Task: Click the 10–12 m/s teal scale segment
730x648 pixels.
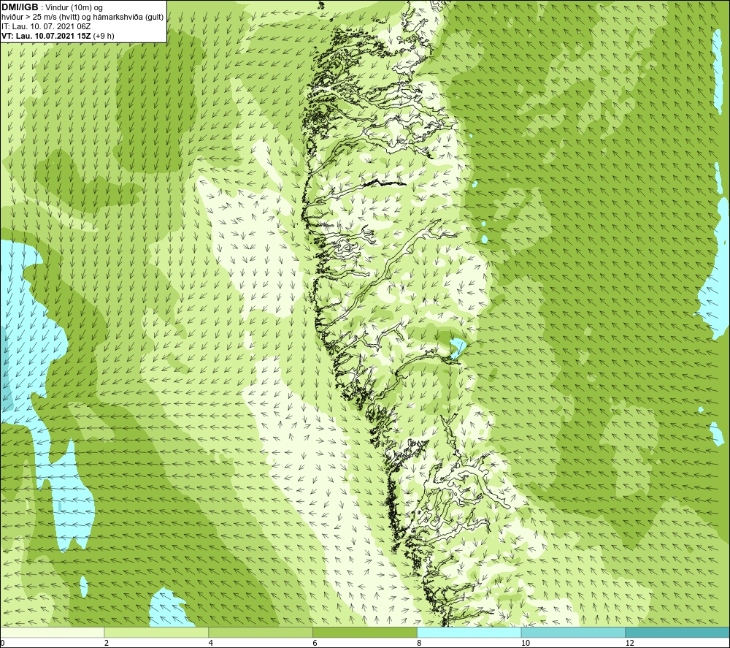Action: click(x=574, y=632)
